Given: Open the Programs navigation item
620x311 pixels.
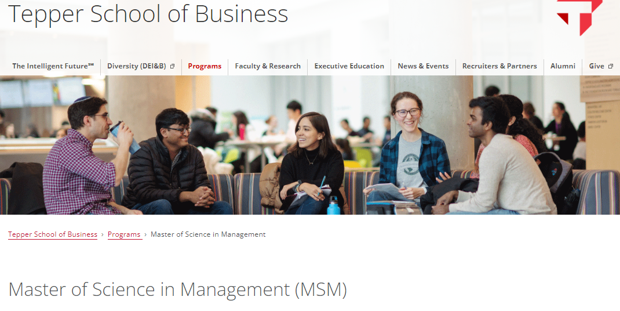Looking at the screenshot, I should pyautogui.click(x=205, y=66).
